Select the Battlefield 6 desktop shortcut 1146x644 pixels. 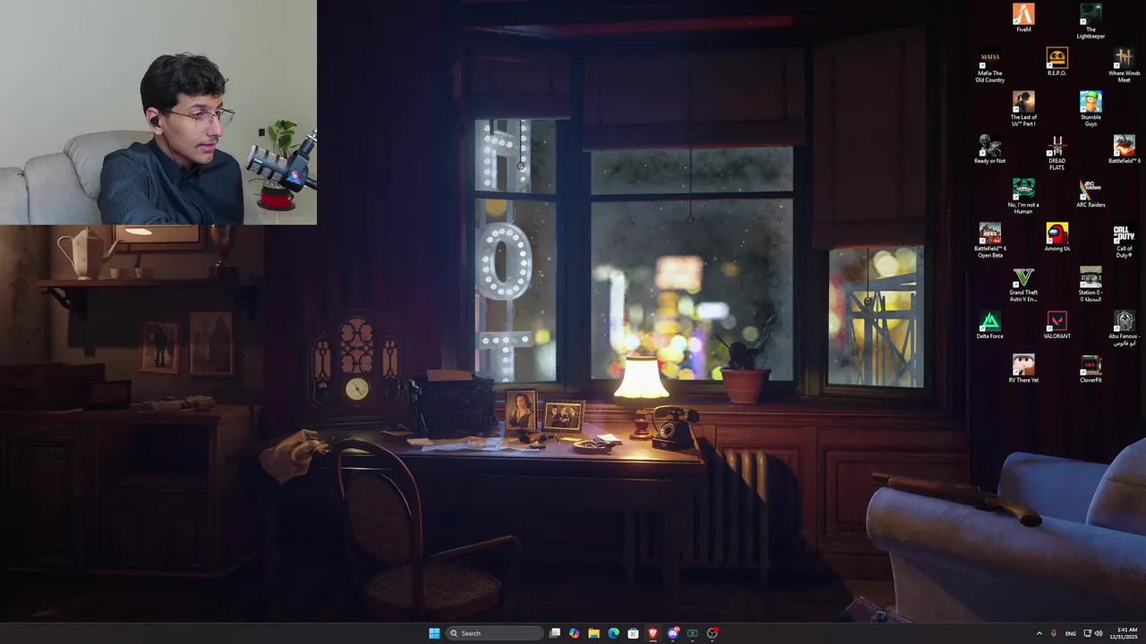tap(1124, 149)
